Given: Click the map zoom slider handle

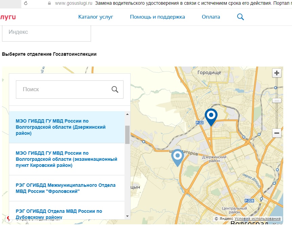Looking at the screenshot, I should 277,101.
